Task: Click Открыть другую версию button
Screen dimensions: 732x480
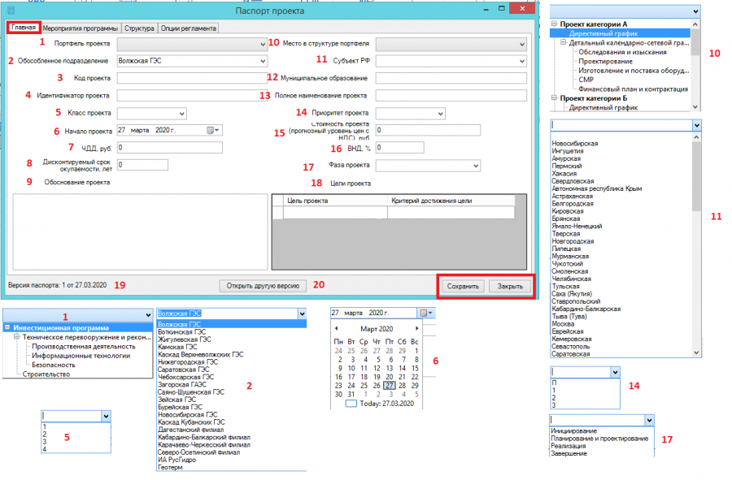Action: point(263,286)
